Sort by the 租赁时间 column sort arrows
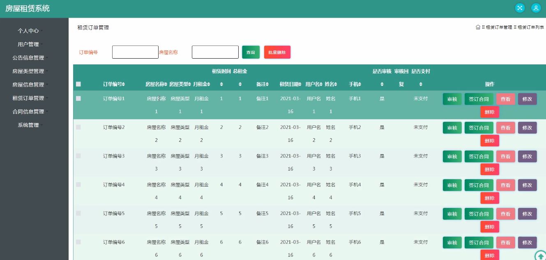 pyautogui.click(x=221, y=84)
